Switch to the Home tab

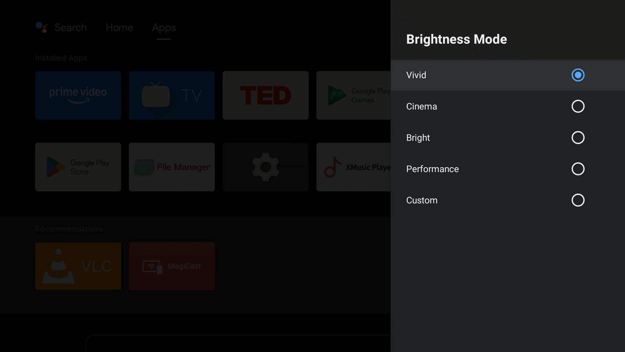coord(119,27)
